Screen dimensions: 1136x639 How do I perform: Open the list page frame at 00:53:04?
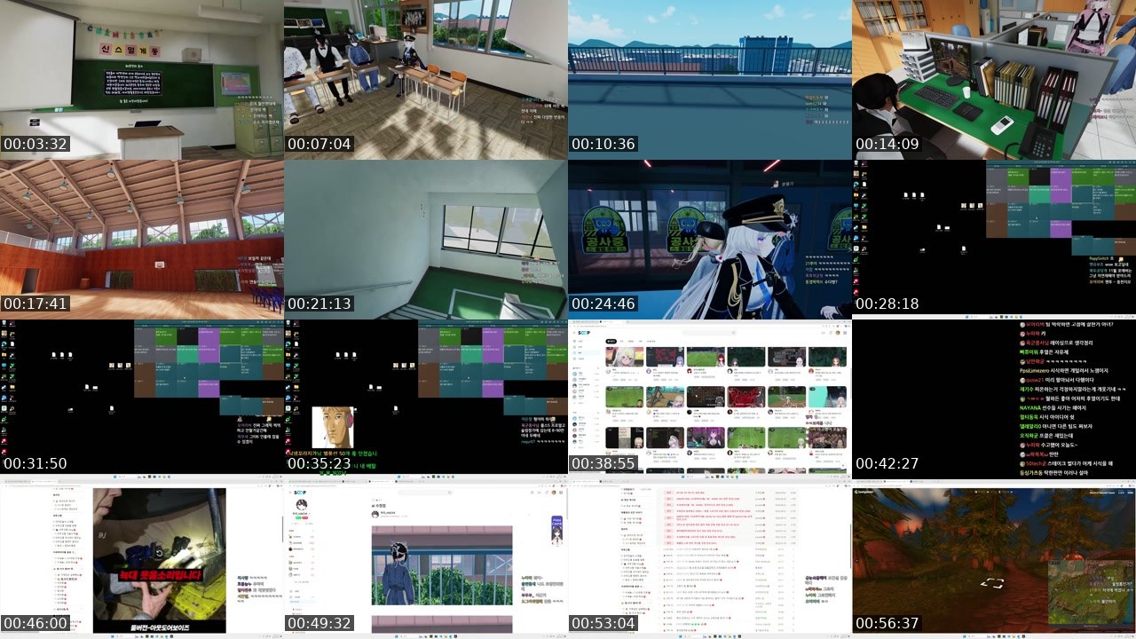710,559
